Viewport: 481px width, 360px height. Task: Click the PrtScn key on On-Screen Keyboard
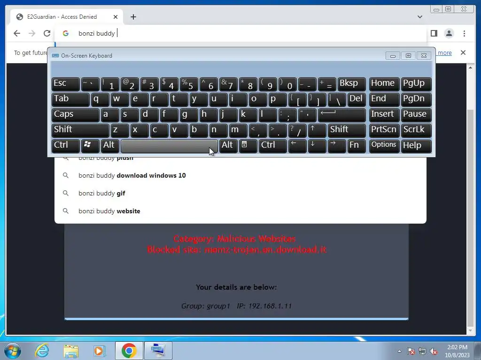click(x=384, y=130)
